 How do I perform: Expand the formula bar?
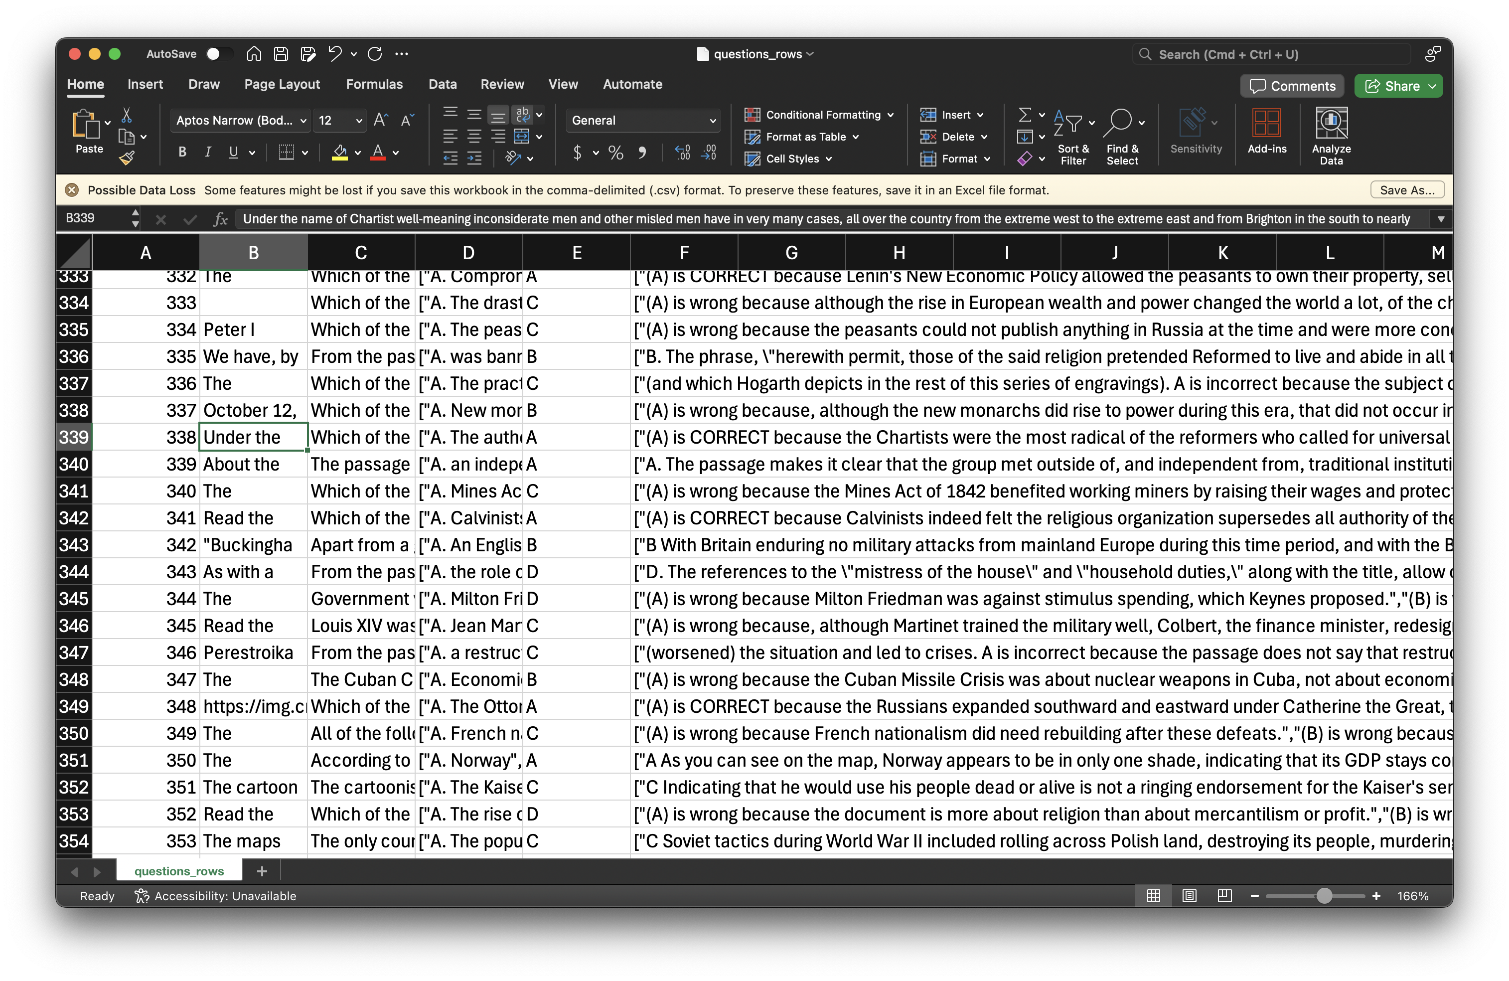(1441, 219)
